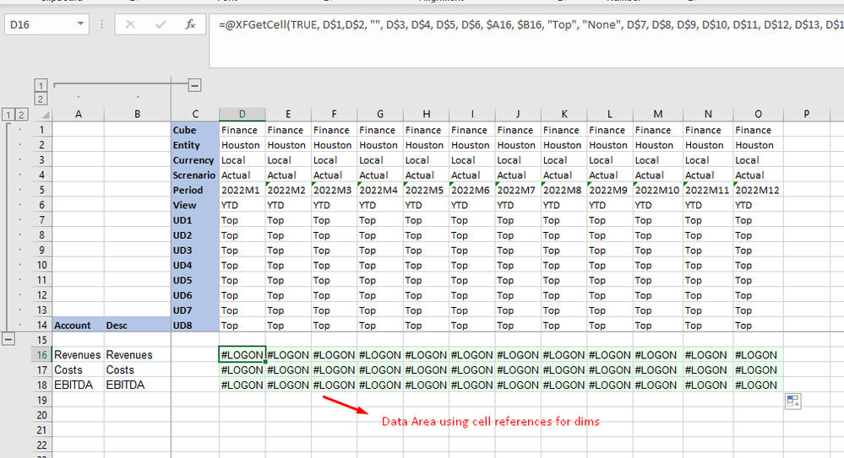
Task: Select column A header
Action: (78, 114)
